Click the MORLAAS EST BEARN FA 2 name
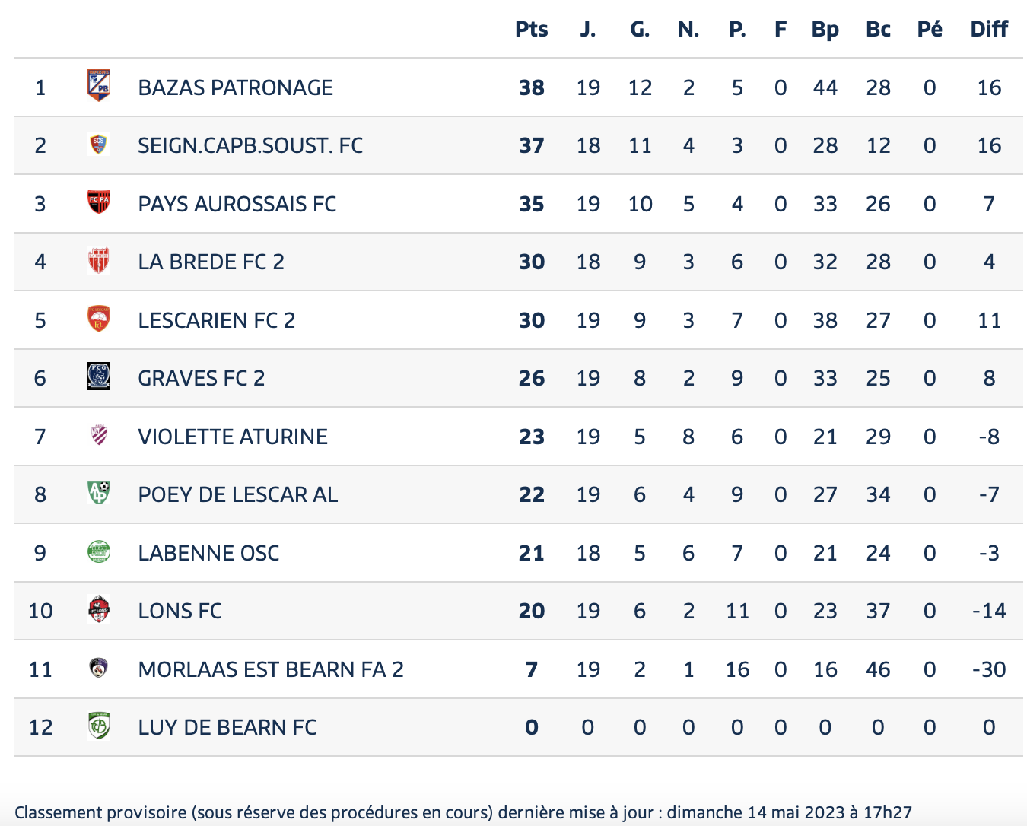1027x826 pixels. (x=271, y=669)
